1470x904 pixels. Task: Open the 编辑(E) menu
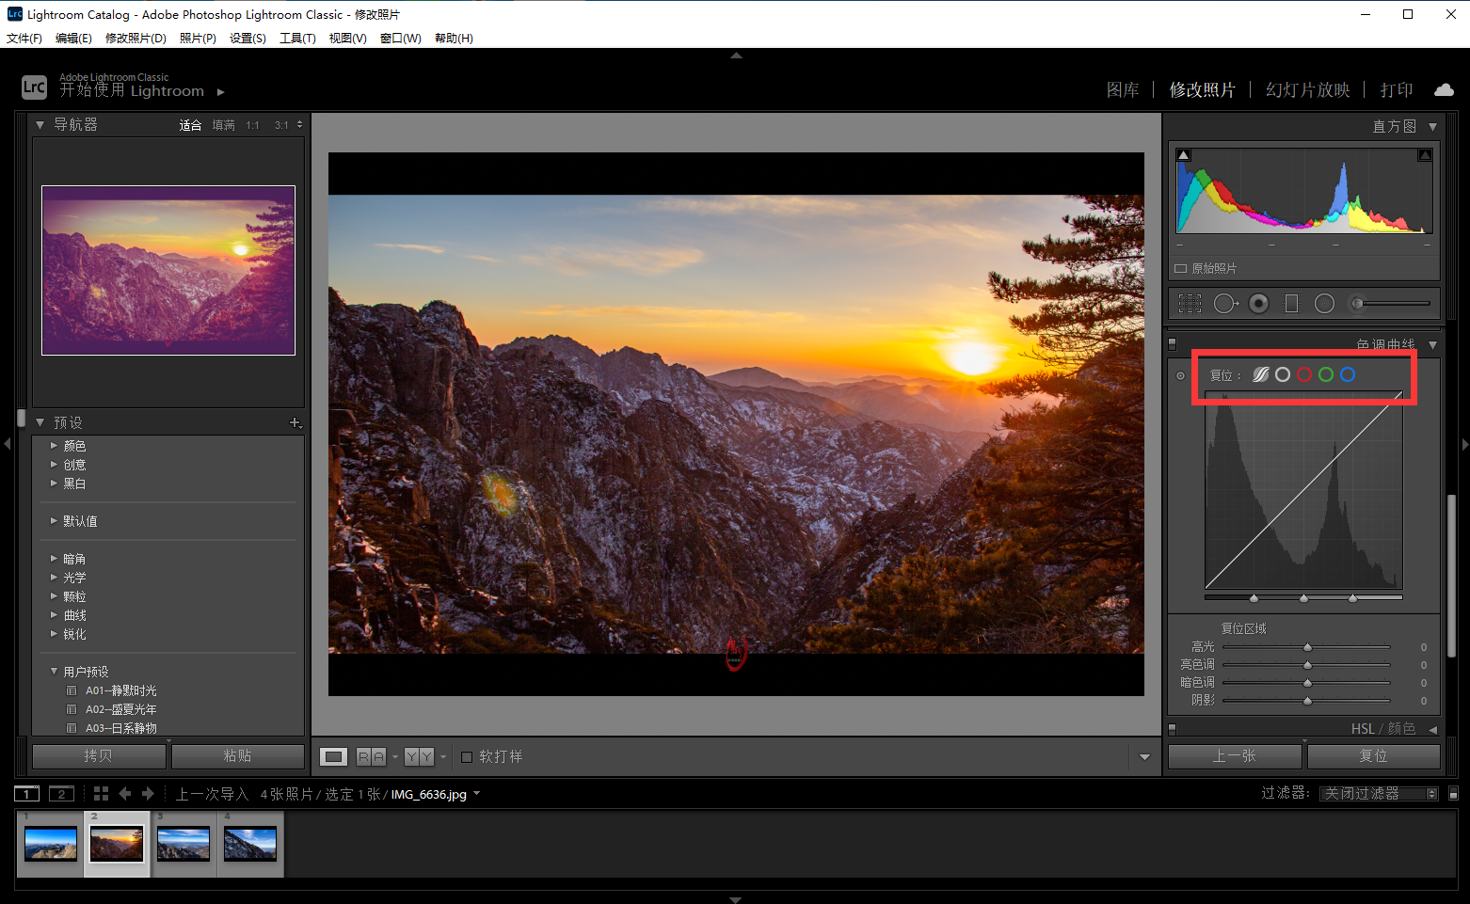pos(73,38)
